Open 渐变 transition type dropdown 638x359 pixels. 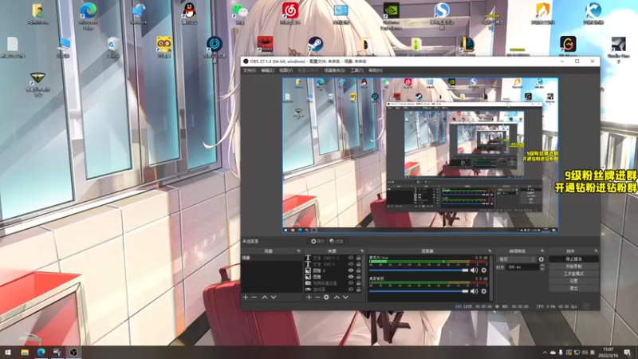click(x=516, y=259)
